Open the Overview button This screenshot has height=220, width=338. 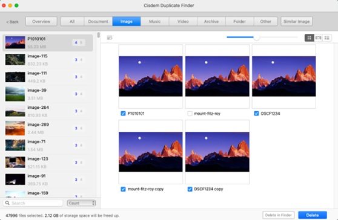(x=41, y=22)
